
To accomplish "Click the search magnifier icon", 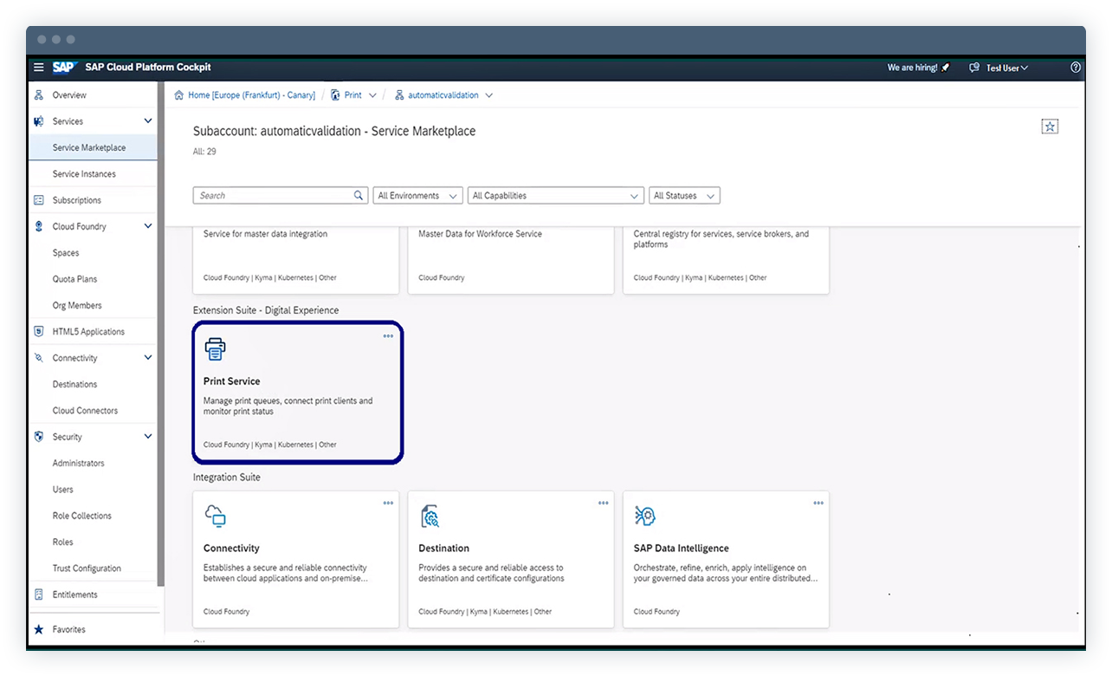I will [359, 196].
